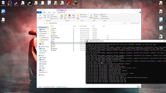Click the red Delete icon
166x93 pixels.
click(70, 16)
